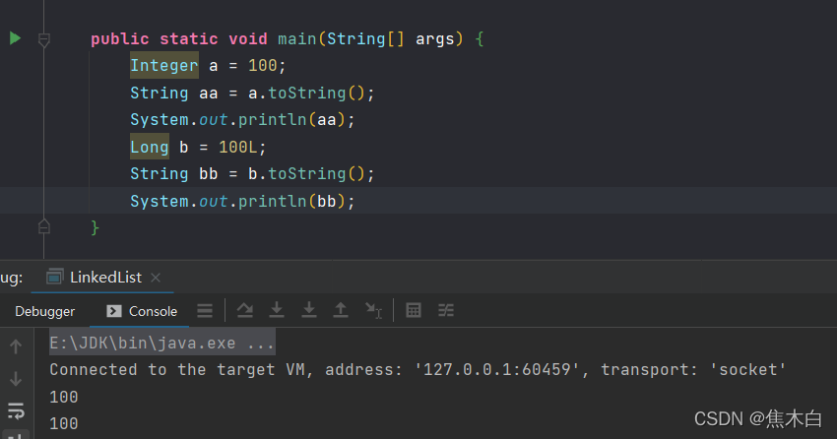The image size is (837, 439).
Task: Switch to the Console tab
Action: coord(143,311)
